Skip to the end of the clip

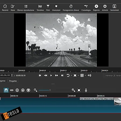click(x=62, y=76)
